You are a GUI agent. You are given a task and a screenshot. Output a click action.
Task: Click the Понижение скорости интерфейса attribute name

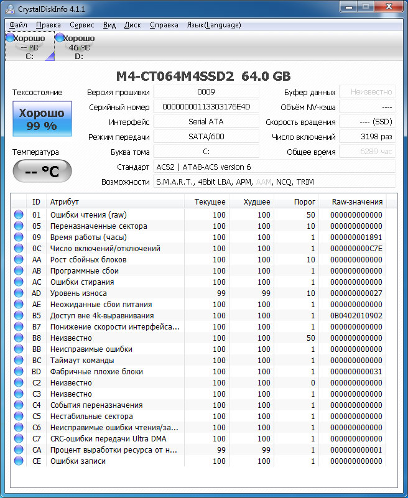coord(114,326)
